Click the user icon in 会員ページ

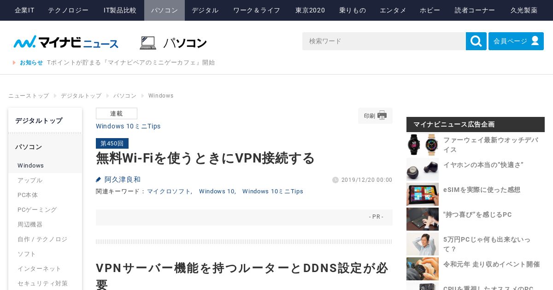[535, 41]
